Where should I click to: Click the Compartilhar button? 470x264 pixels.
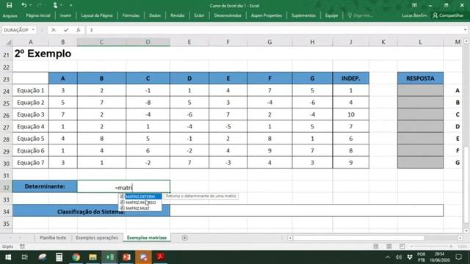[x=448, y=15]
